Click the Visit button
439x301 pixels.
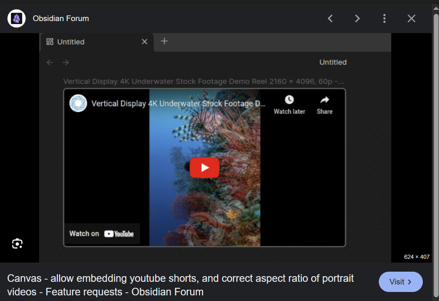click(x=401, y=282)
